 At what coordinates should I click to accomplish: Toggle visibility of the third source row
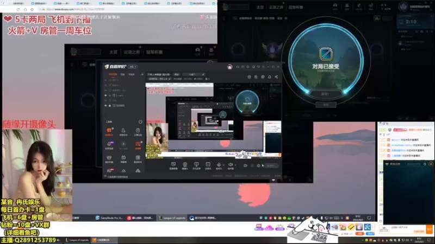pyautogui.click(x=105, y=90)
